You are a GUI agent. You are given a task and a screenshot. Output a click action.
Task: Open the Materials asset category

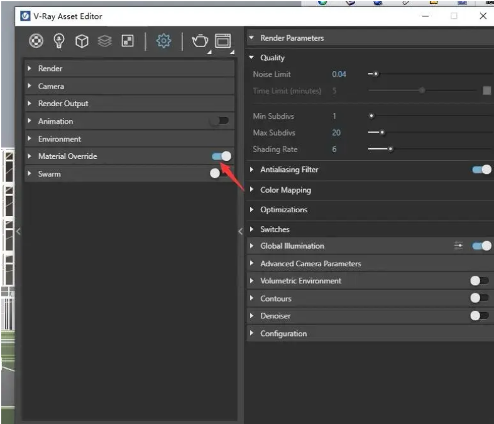pyautogui.click(x=36, y=41)
